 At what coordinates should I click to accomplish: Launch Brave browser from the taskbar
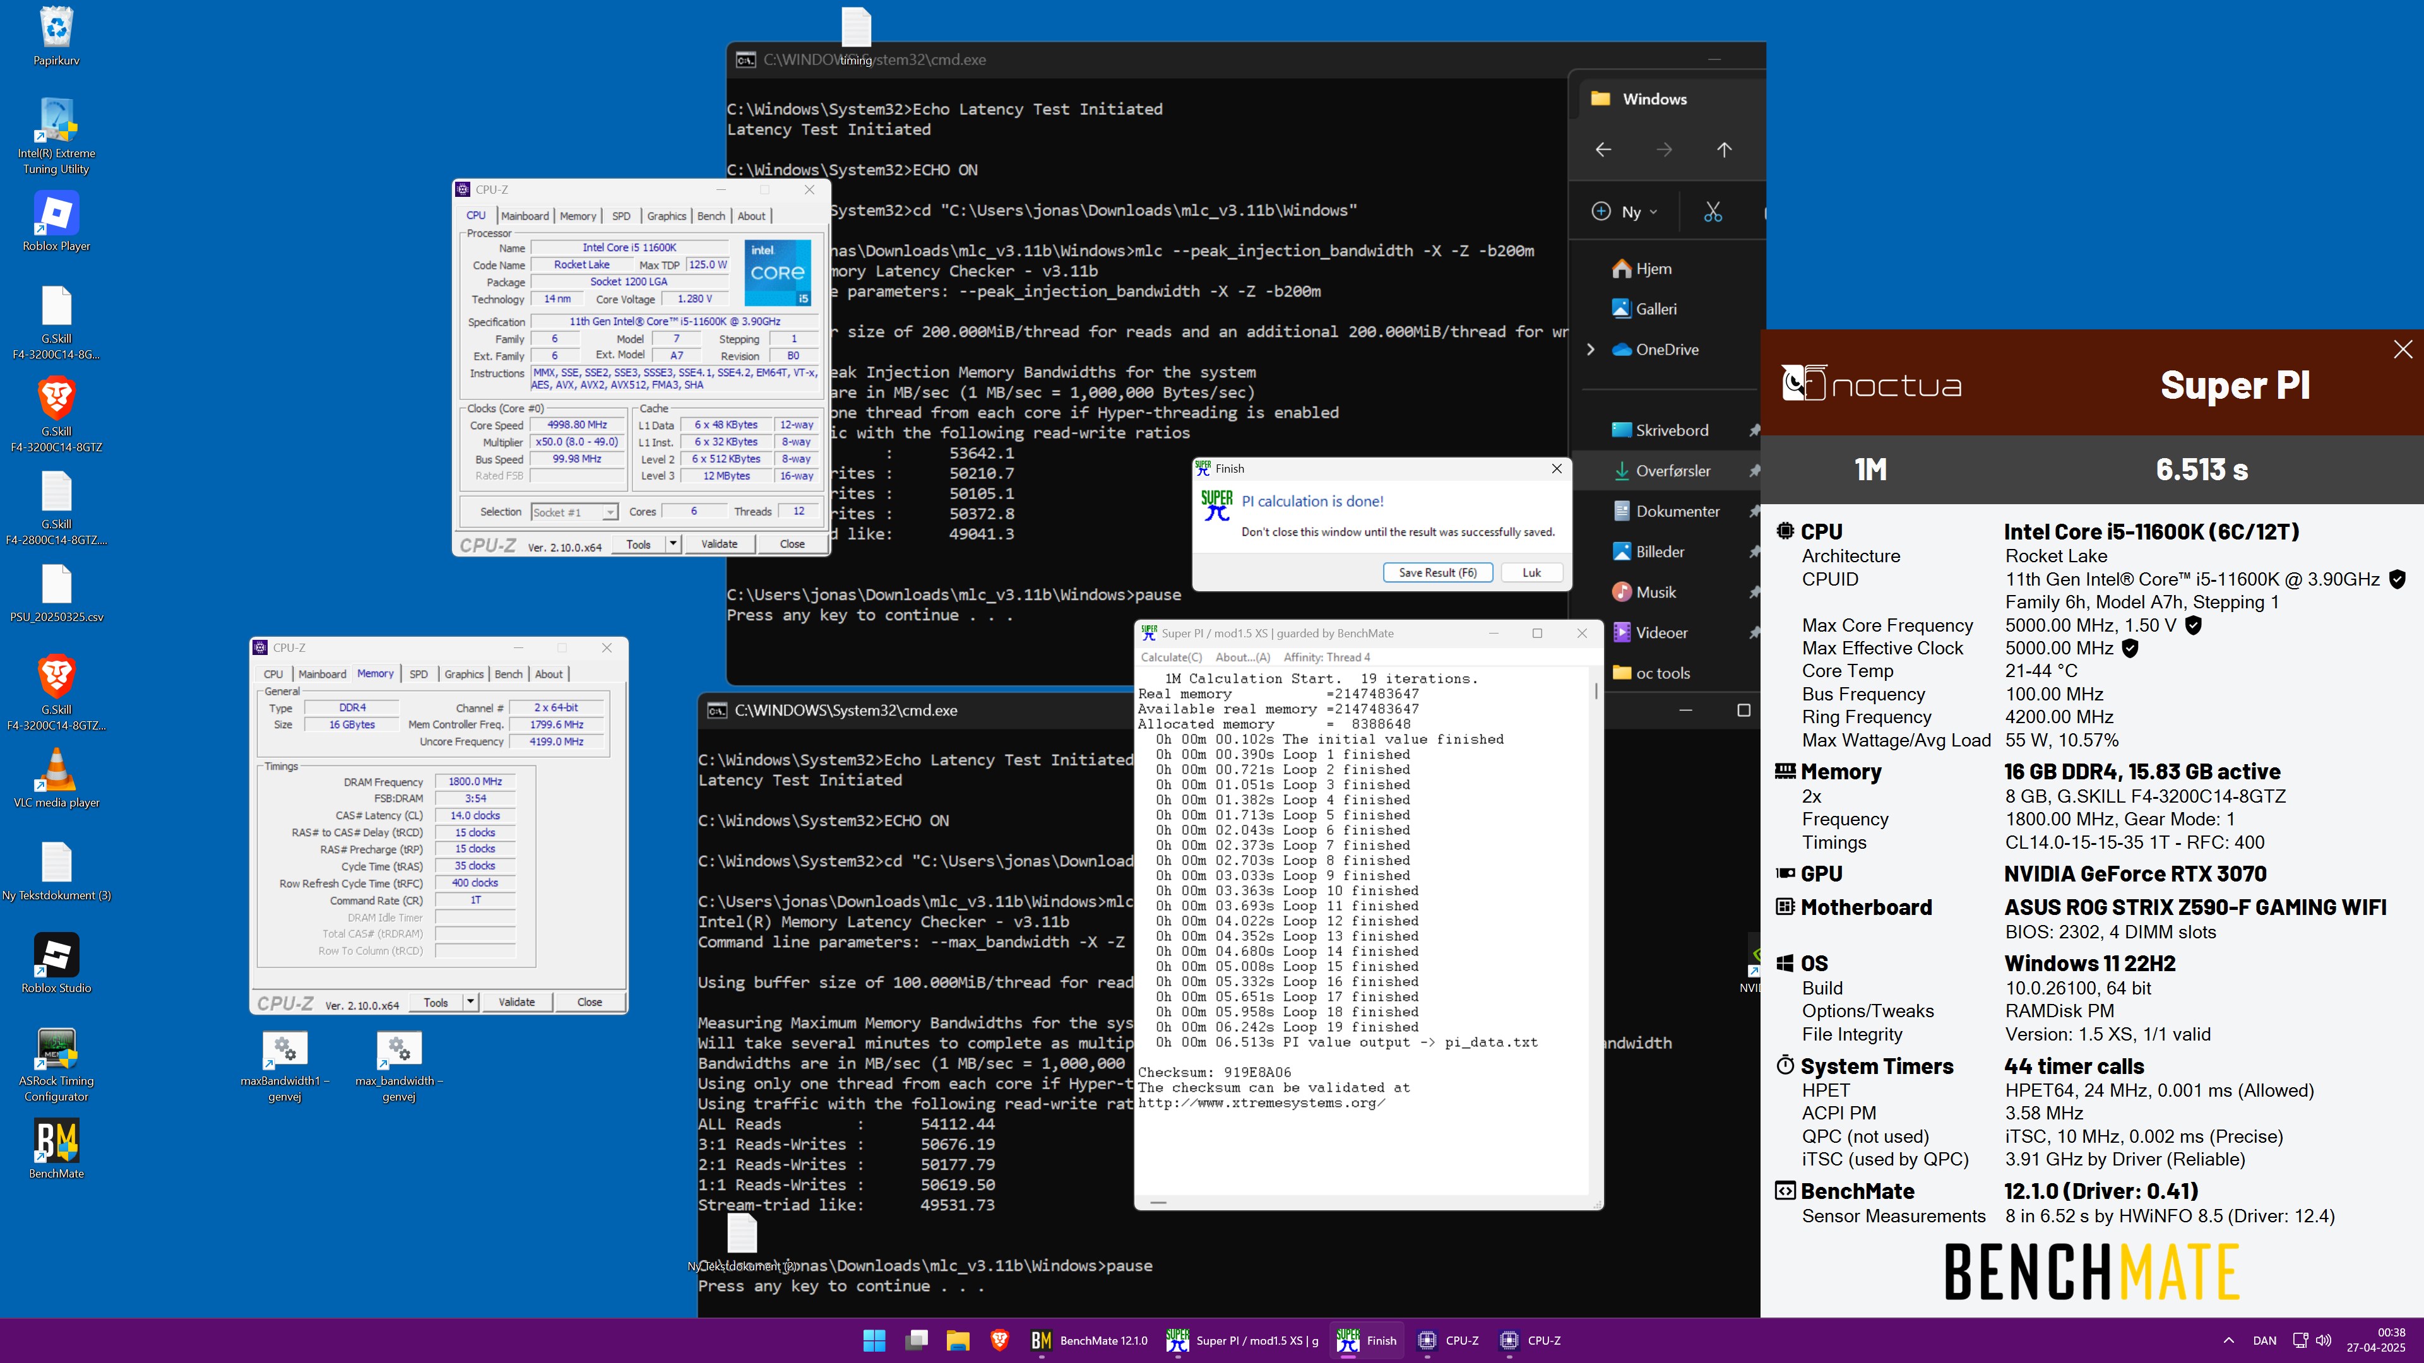tap(999, 1340)
